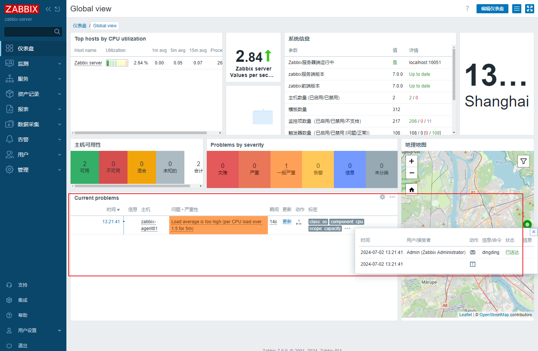Click grey 未知的 unknown hosts tile

(x=170, y=167)
